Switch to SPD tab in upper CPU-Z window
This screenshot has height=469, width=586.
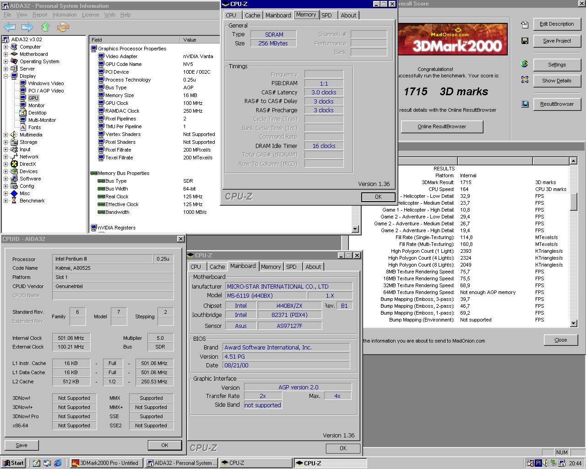tap(326, 15)
